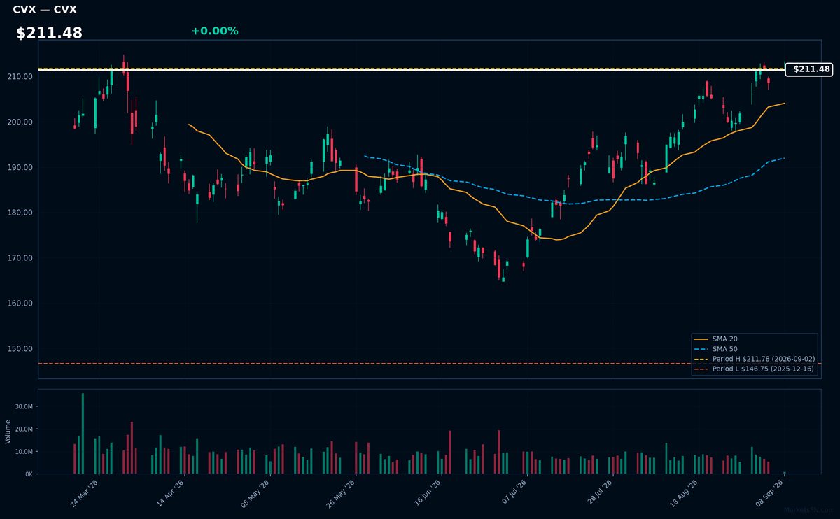
Task: Click the 20.0M volume axis label
Action: pyautogui.click(x=24, y=429)
